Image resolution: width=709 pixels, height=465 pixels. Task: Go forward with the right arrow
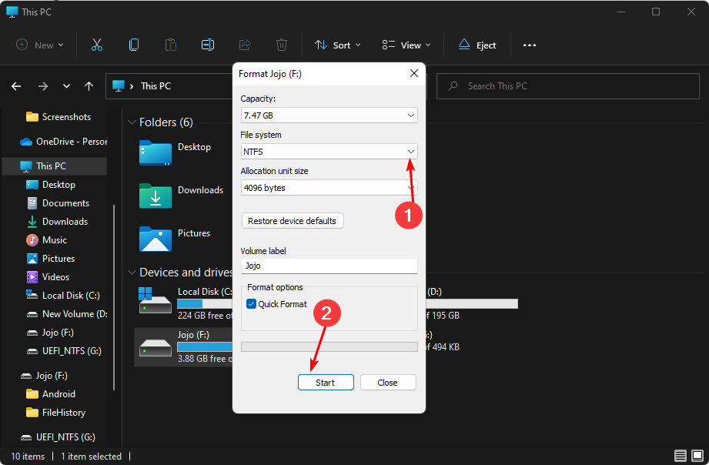click(x=43, y=86)
